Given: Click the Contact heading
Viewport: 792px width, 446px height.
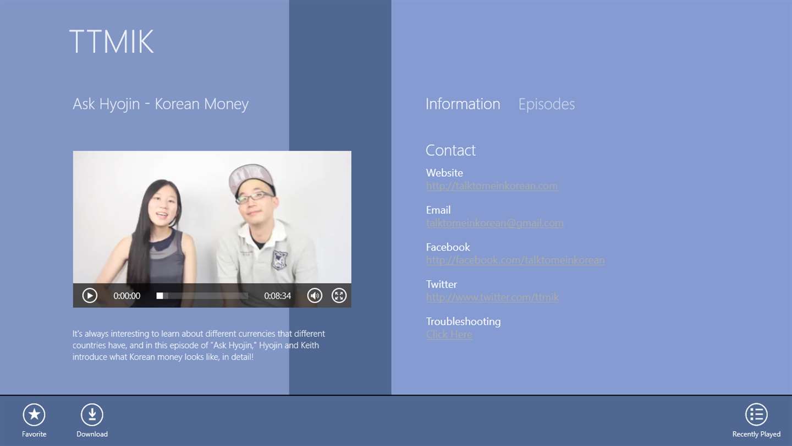Looking at the screenshot, I should pos(450,150).
